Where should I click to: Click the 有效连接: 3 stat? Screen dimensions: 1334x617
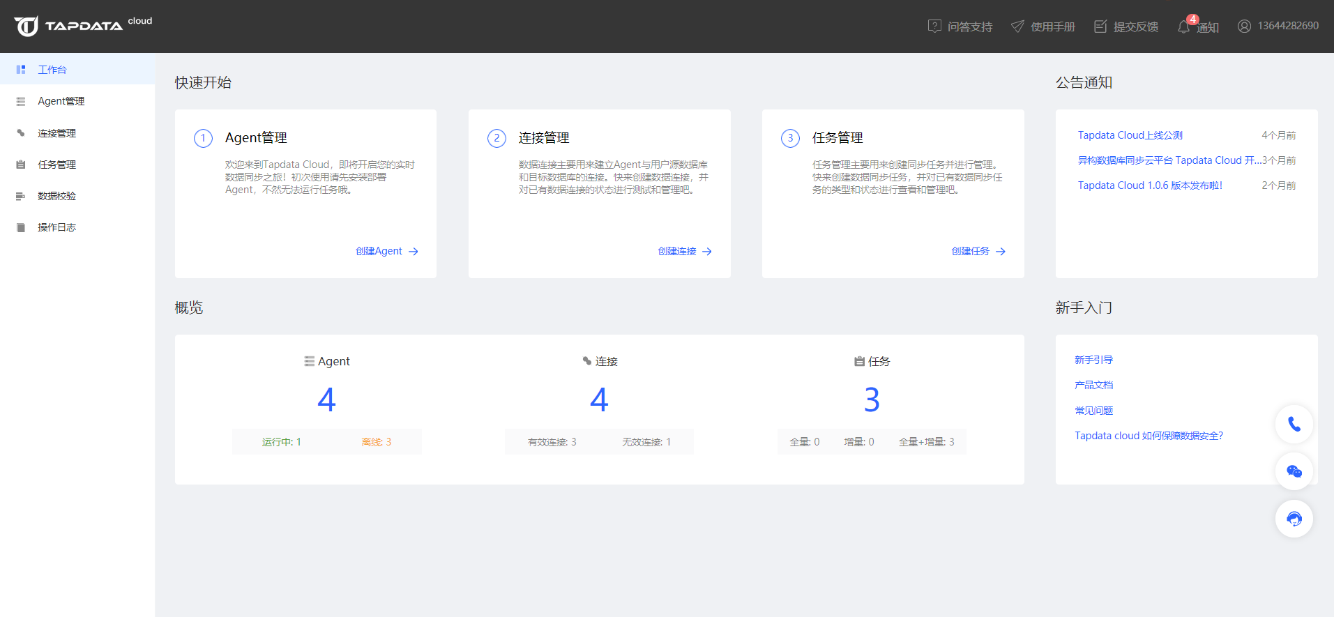tap(552, 442)
